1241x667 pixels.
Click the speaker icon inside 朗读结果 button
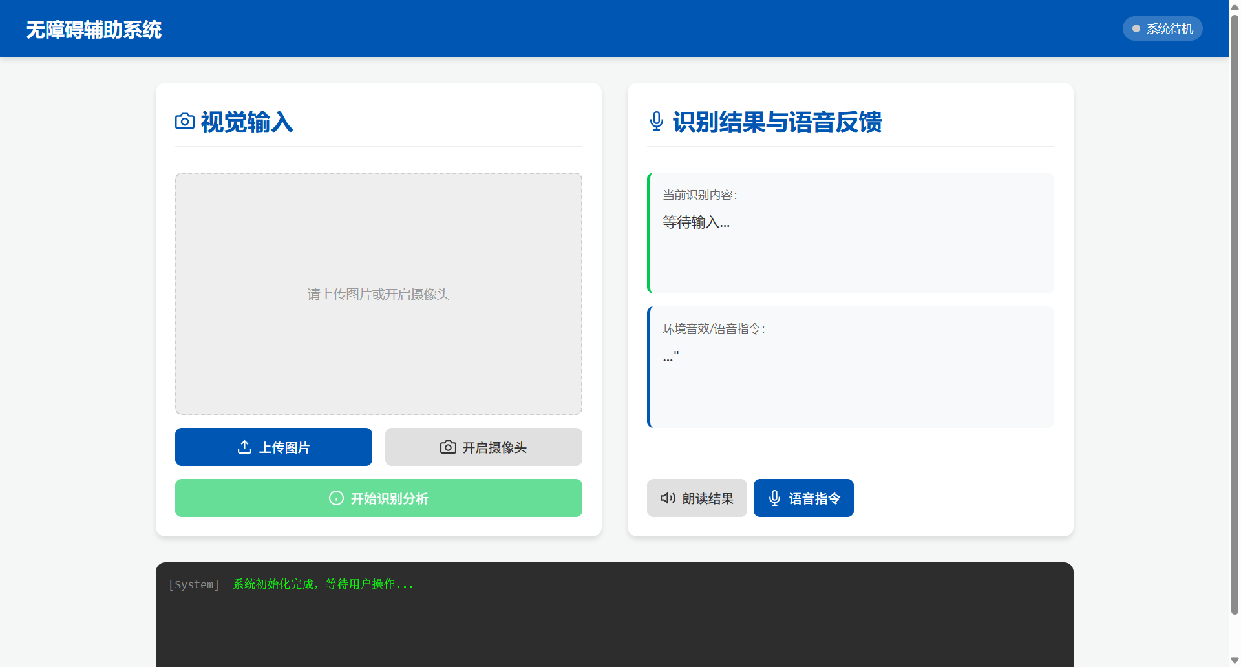tap(667, 498)
